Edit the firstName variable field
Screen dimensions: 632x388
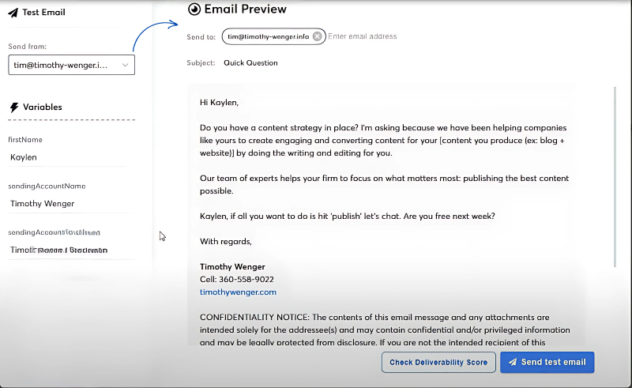pos(67,157)
